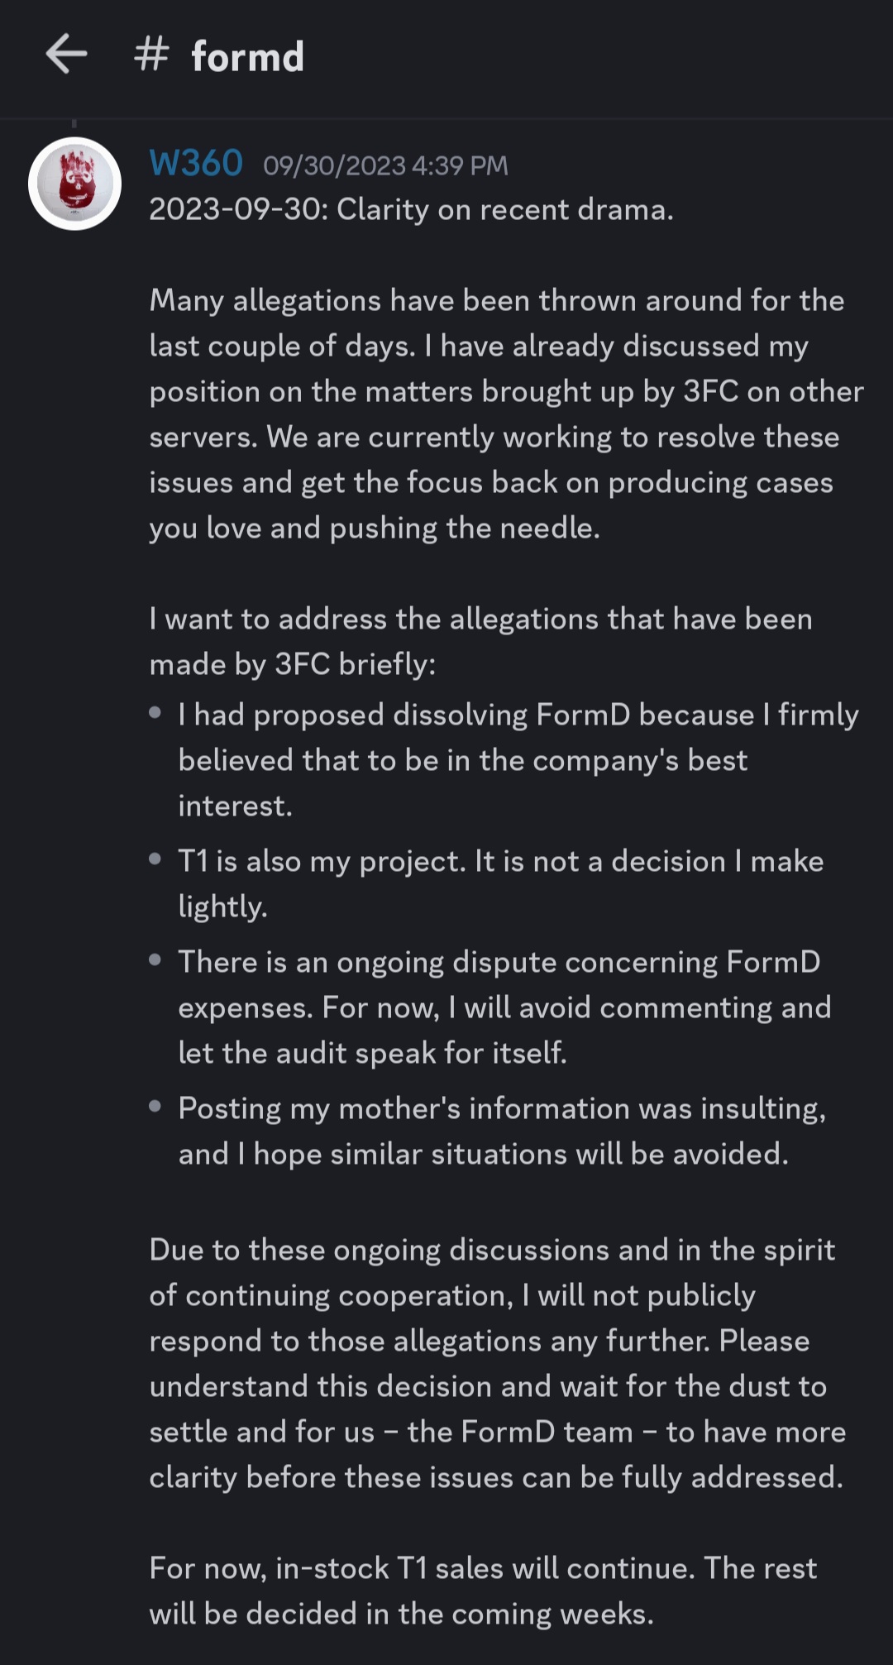Click the hash channel symbol in header
The height and width of the screenshot is (1665, 893).
[151, 55]
